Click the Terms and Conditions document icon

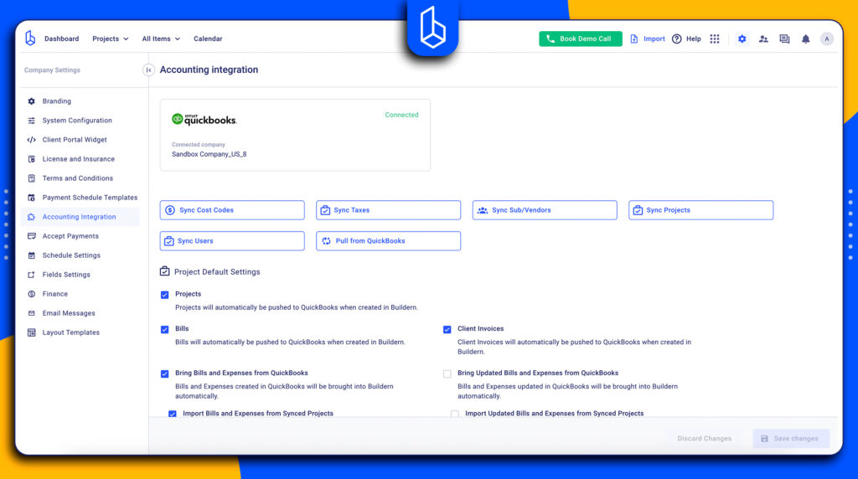(31, 178)
